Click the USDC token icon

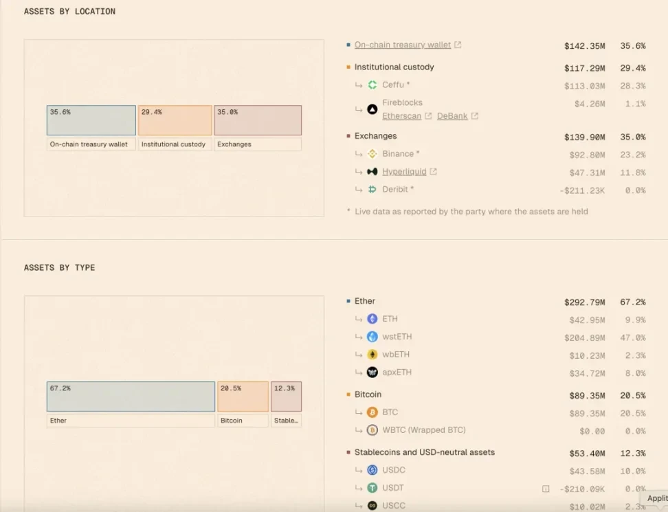tap(372, 470)
